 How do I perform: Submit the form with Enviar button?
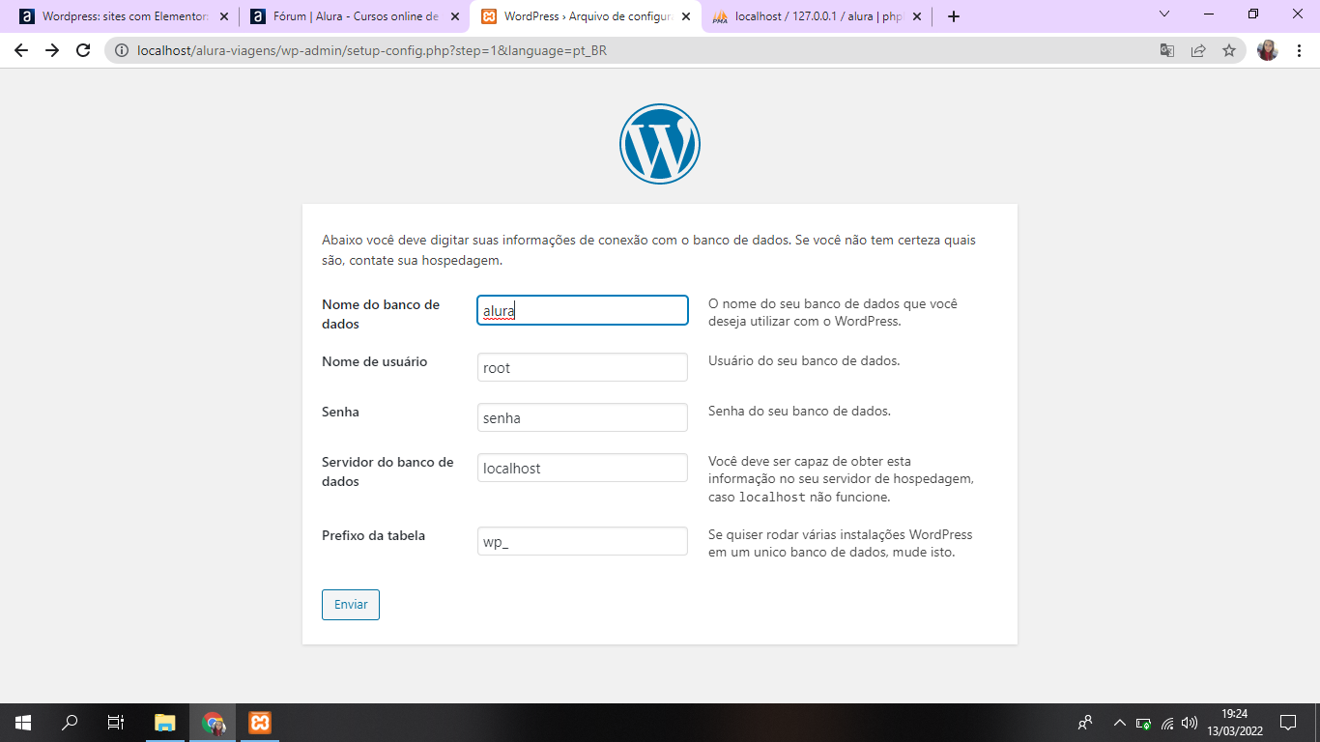pyautogui.click(x=351, y=605)
